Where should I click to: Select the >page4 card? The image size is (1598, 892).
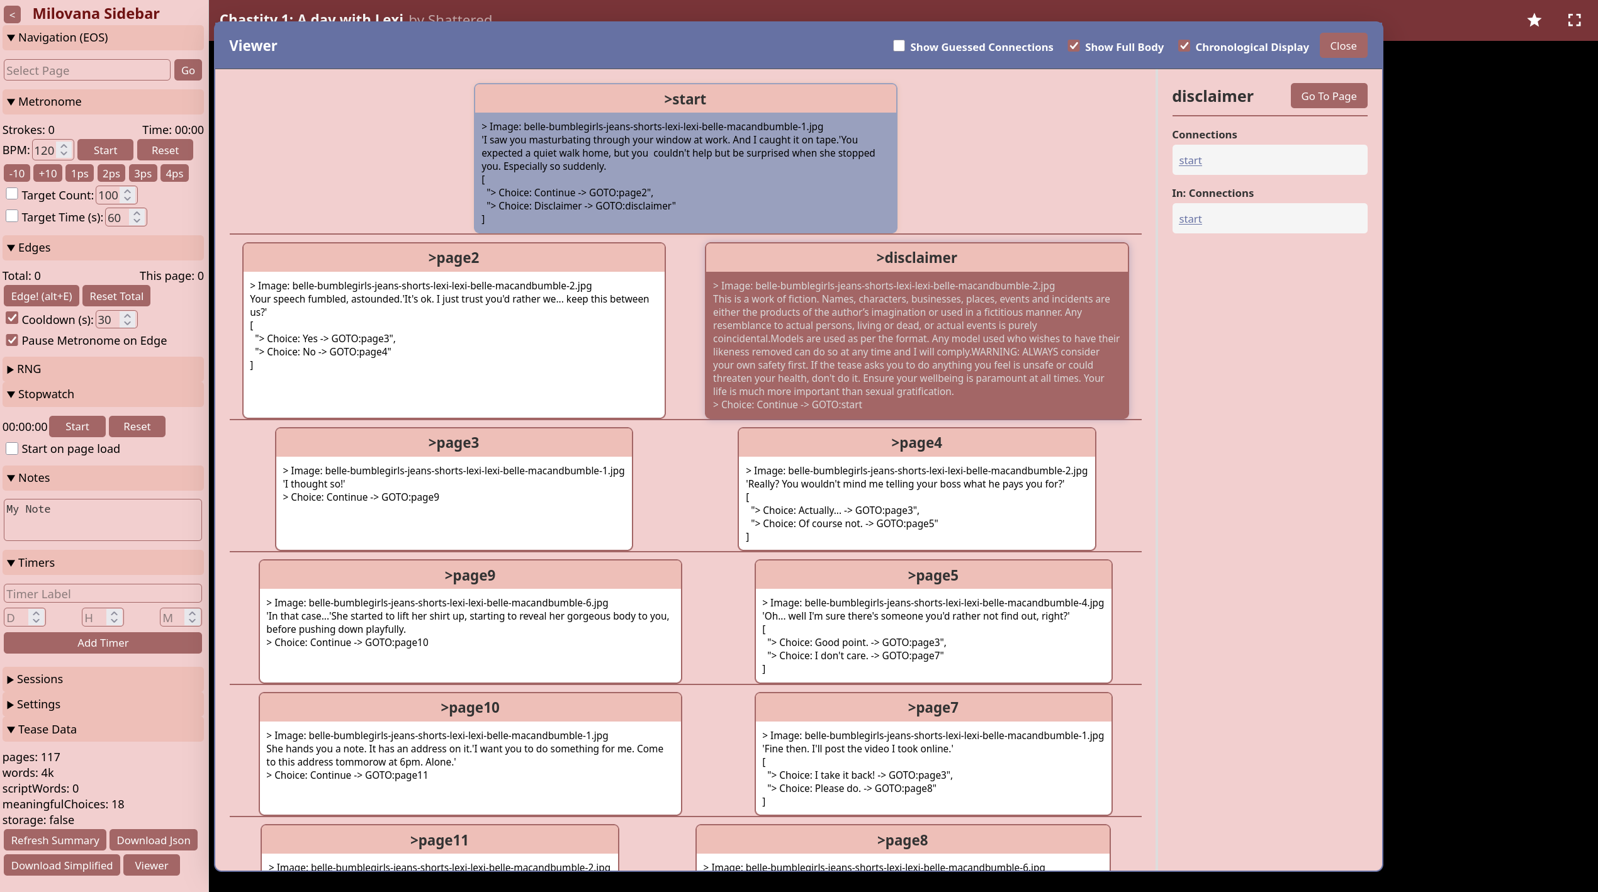pos(917,489)
